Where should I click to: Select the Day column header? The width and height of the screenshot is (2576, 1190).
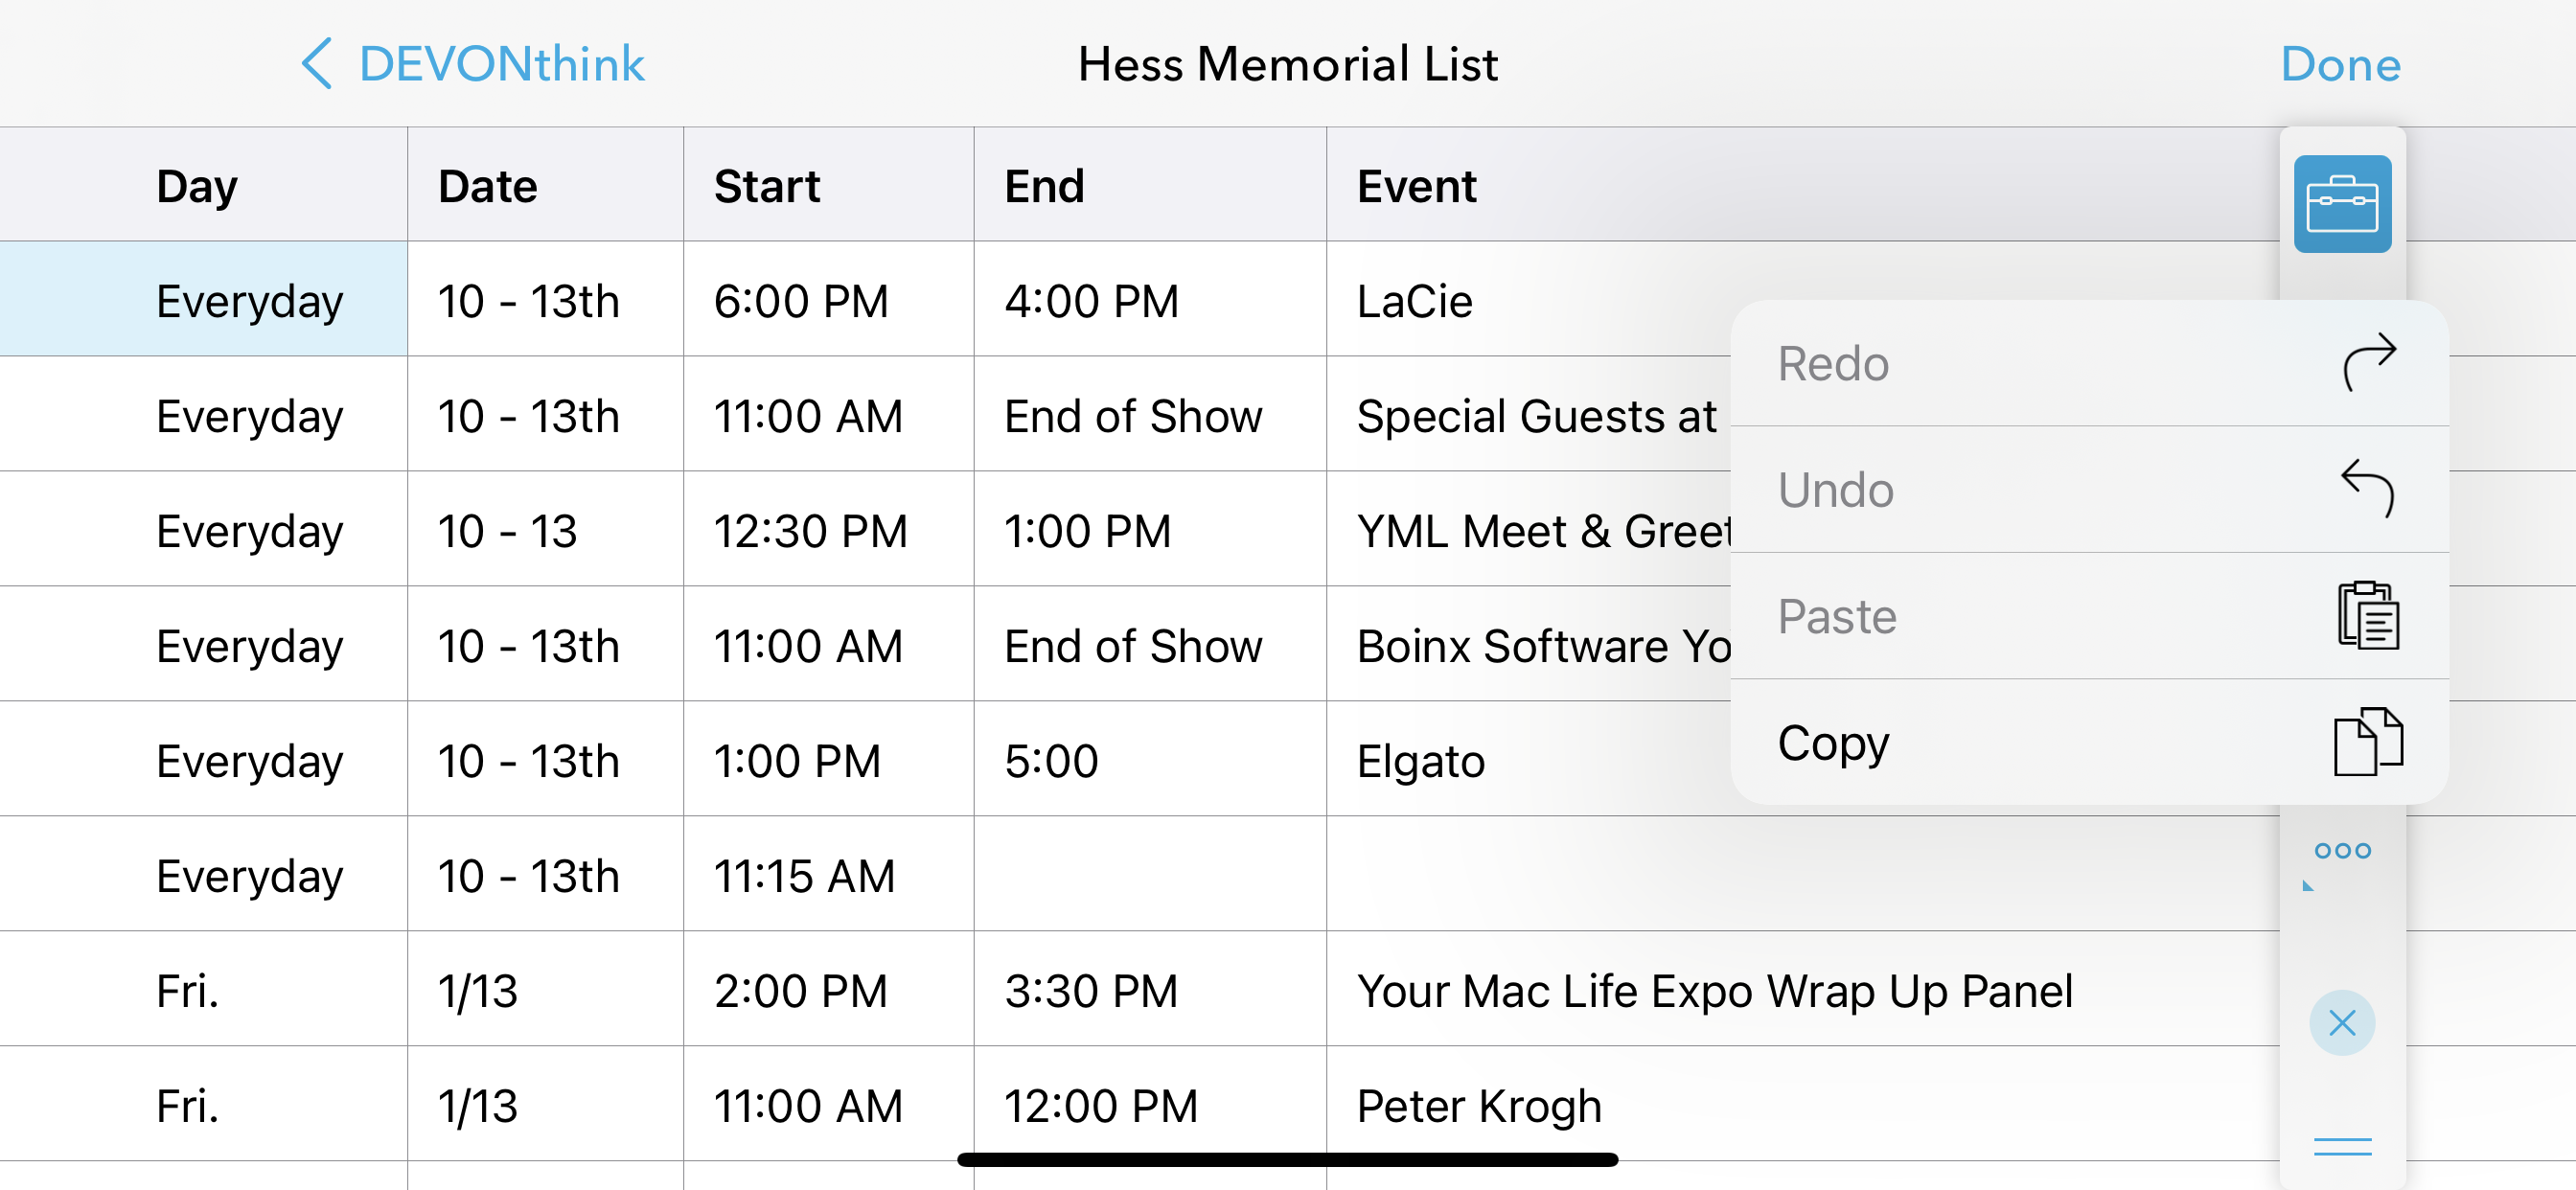(204, 184)
